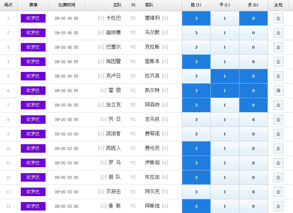Select all outcomes for match 13 贝游击
This screenshot has width=293, height=213.
click(279, 192)
